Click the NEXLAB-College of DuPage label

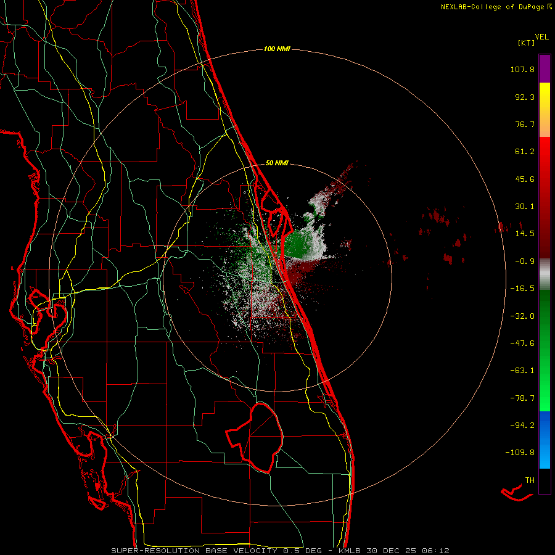[493, 7]
